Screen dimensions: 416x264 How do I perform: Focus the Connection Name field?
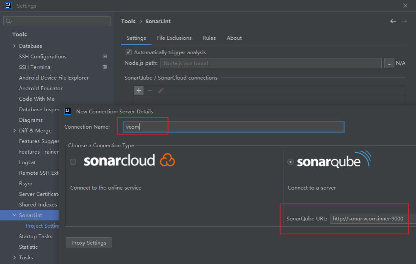pyautogui.click(x=233, y=126)
